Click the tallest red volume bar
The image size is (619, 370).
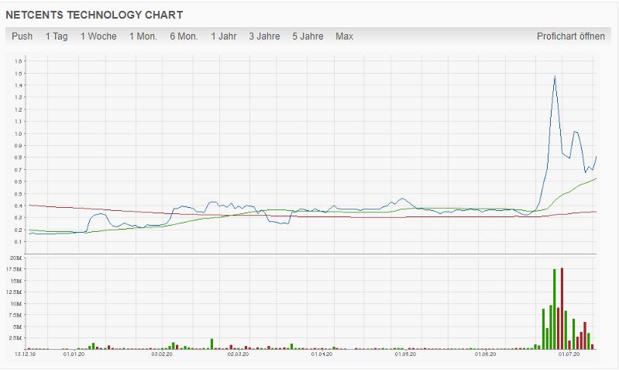[562, 309]
